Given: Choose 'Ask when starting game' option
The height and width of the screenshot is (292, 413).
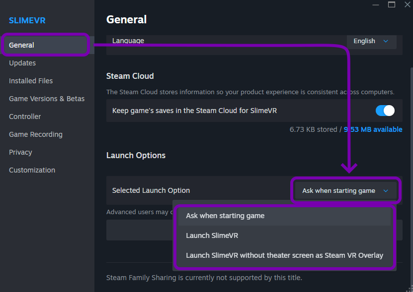Looking at the screenshot, I should 284,216.
